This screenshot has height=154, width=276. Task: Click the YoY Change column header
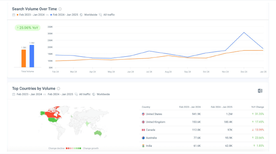(258, 107)
